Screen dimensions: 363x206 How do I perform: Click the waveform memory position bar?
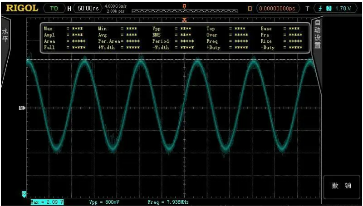point(185,11)
